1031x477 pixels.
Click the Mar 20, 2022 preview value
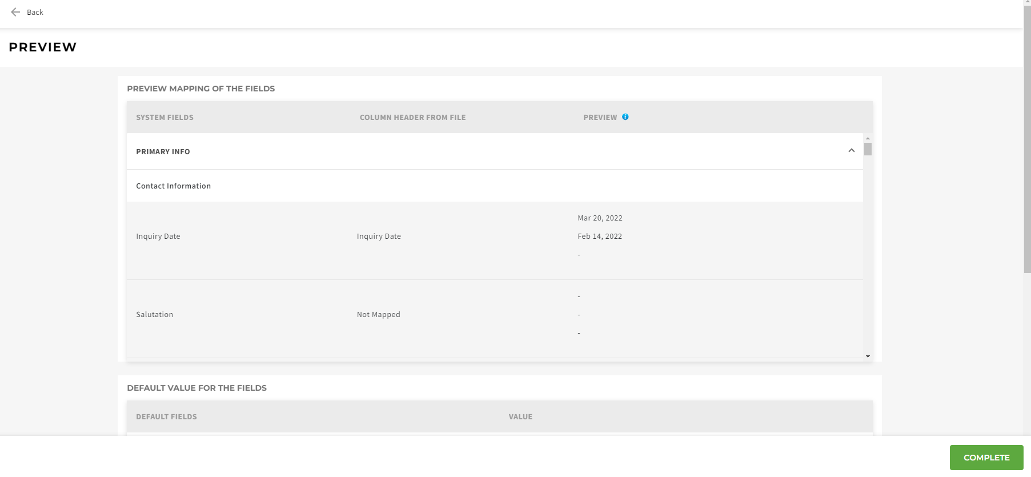[600, 218]
